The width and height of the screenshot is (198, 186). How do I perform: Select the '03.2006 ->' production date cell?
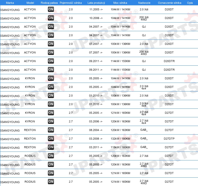(96, 121)
